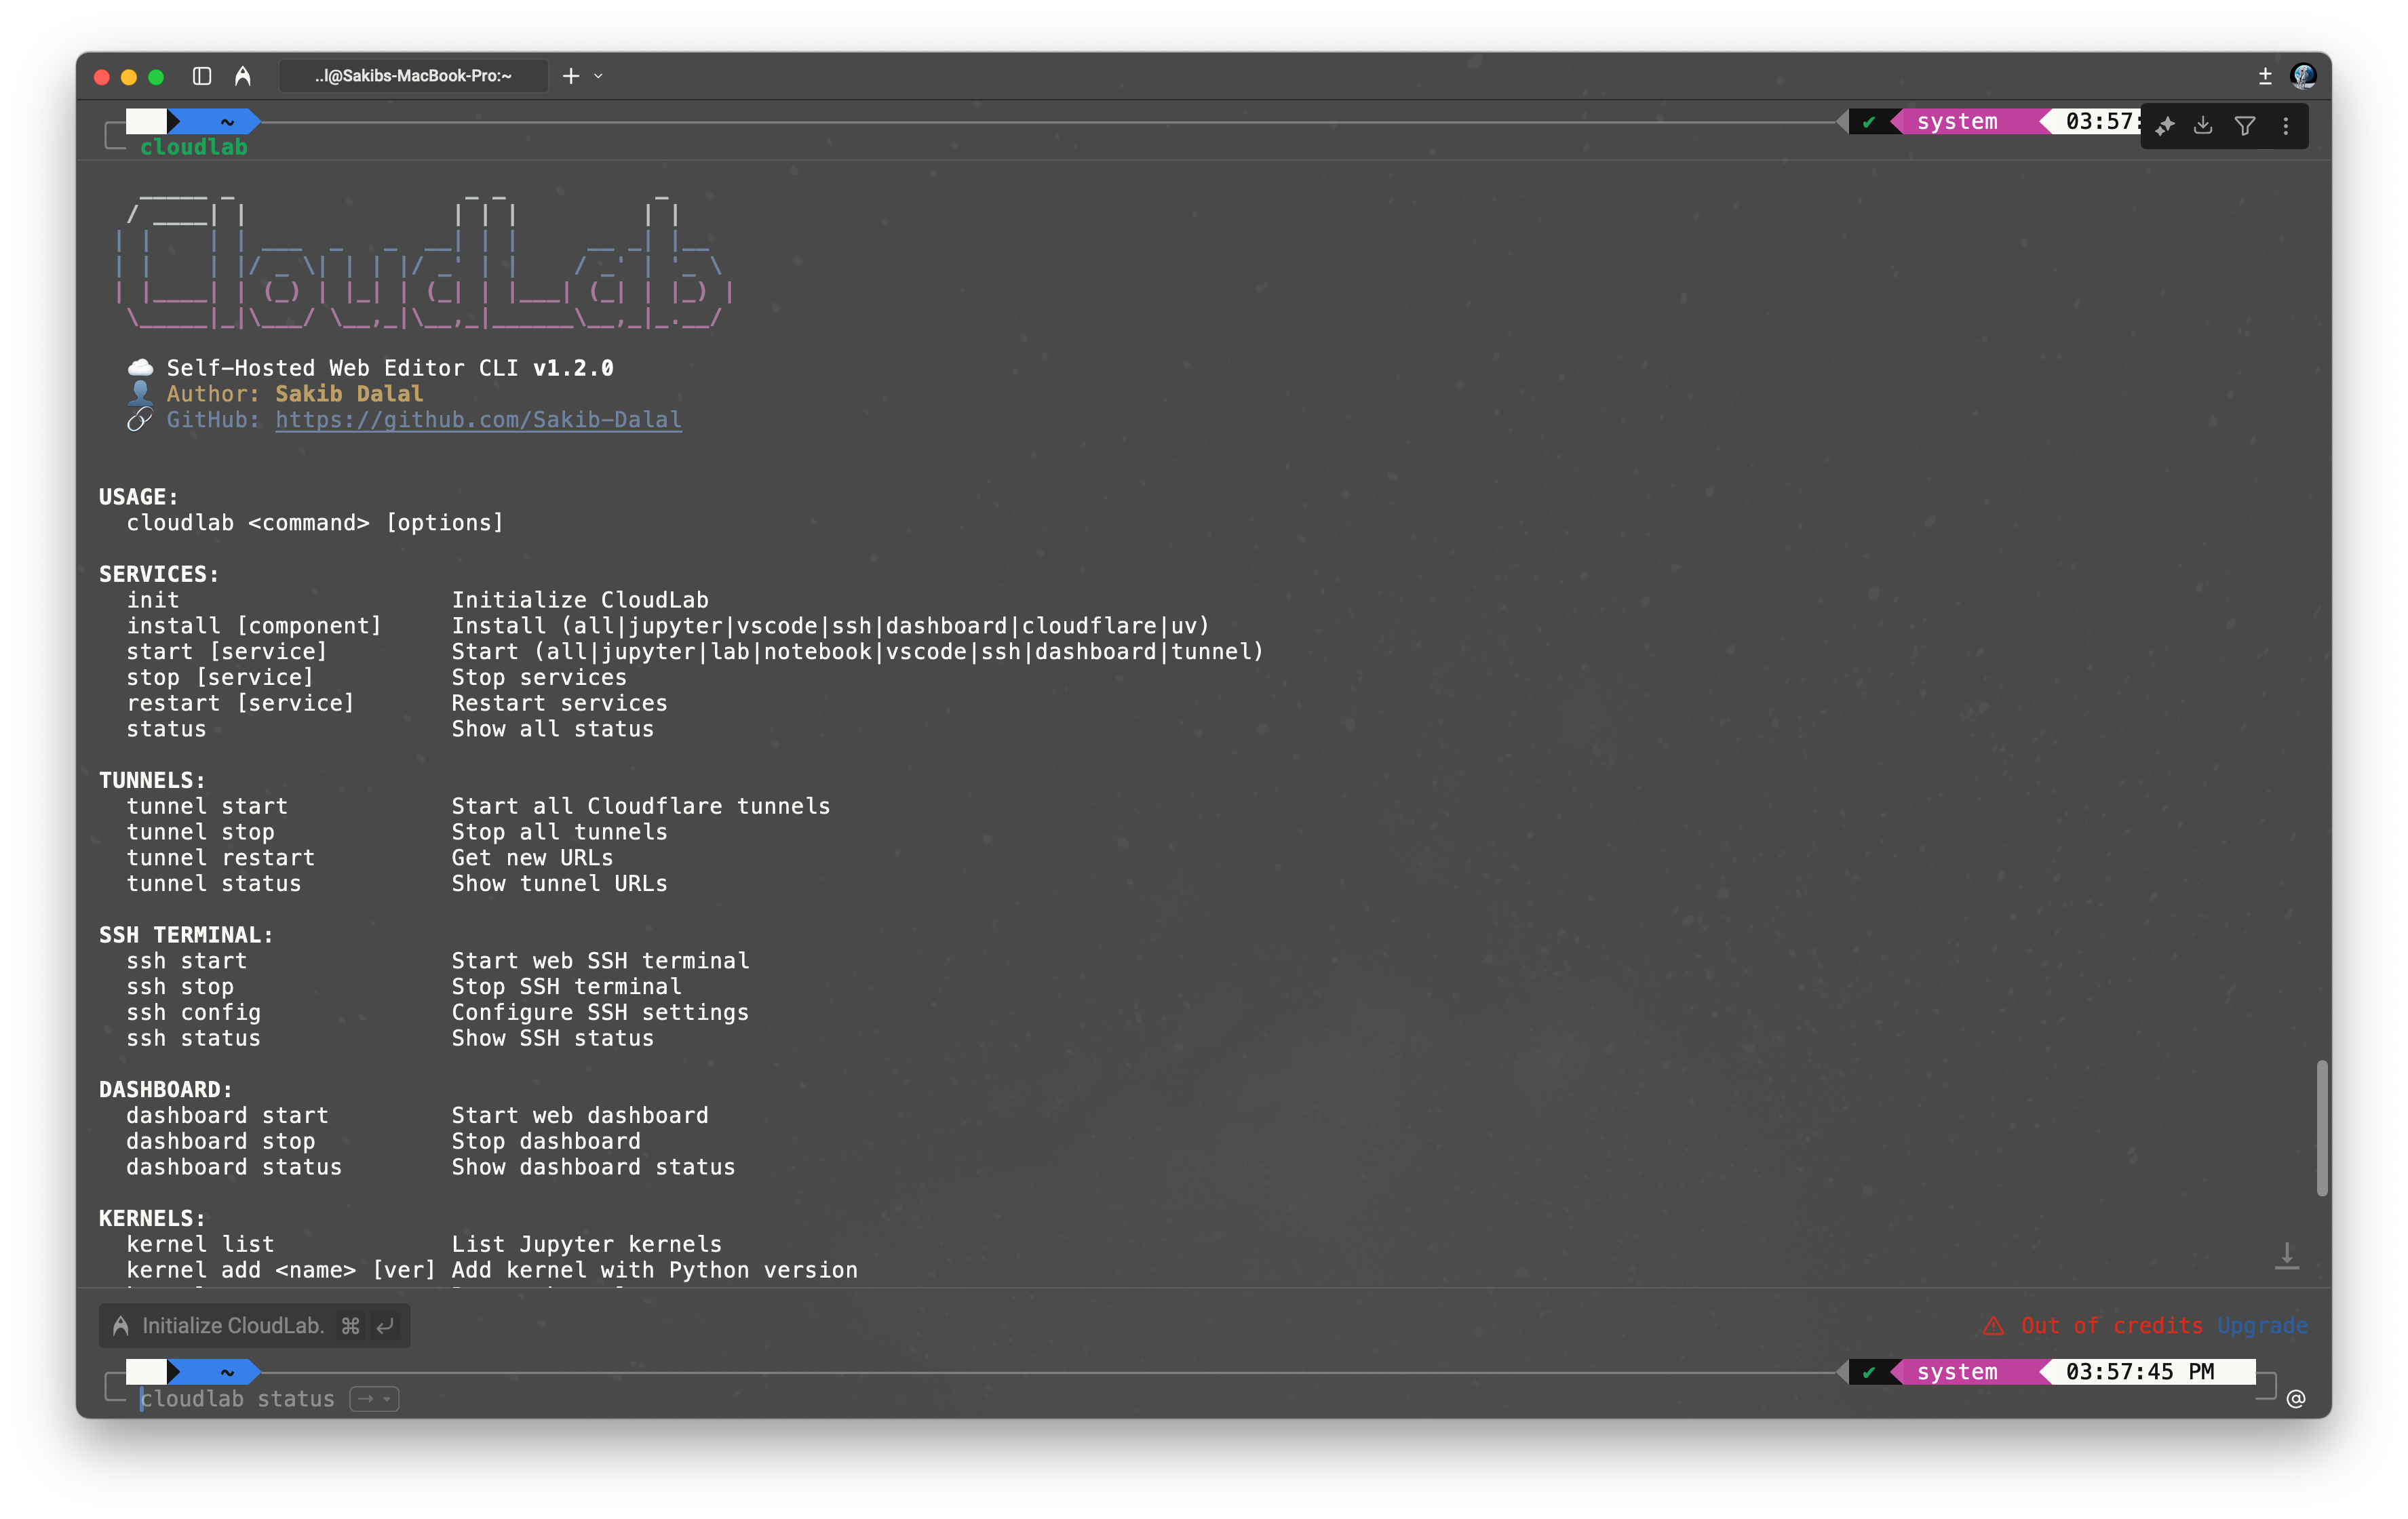Open the user profile avatar
Screen dimensions: 2408x1519
(2303, 76)
